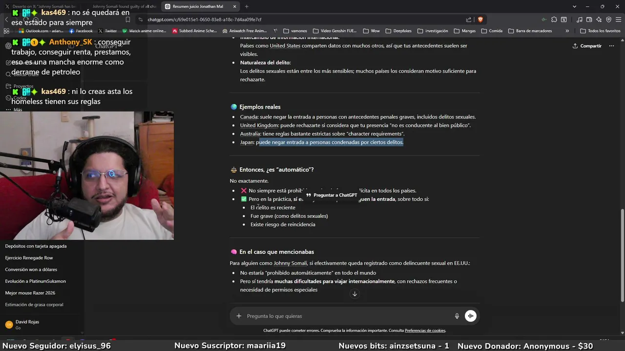This screenshot has height=351, width=625.
Task: Click the Japan link in examples
Action: [x=247, y=142]
